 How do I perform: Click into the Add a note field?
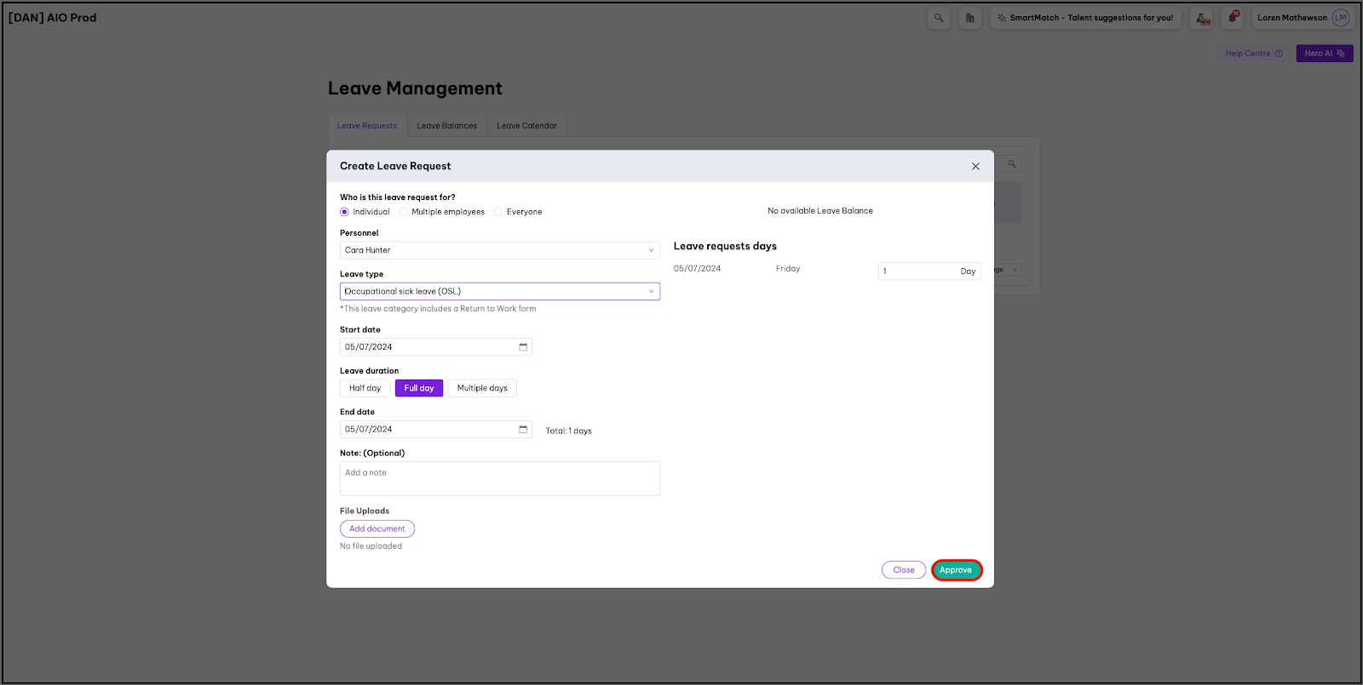499,479
